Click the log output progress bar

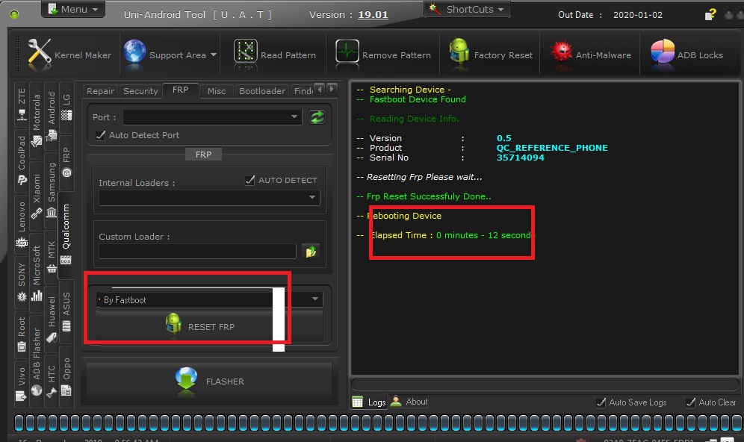tap(545, 383)
